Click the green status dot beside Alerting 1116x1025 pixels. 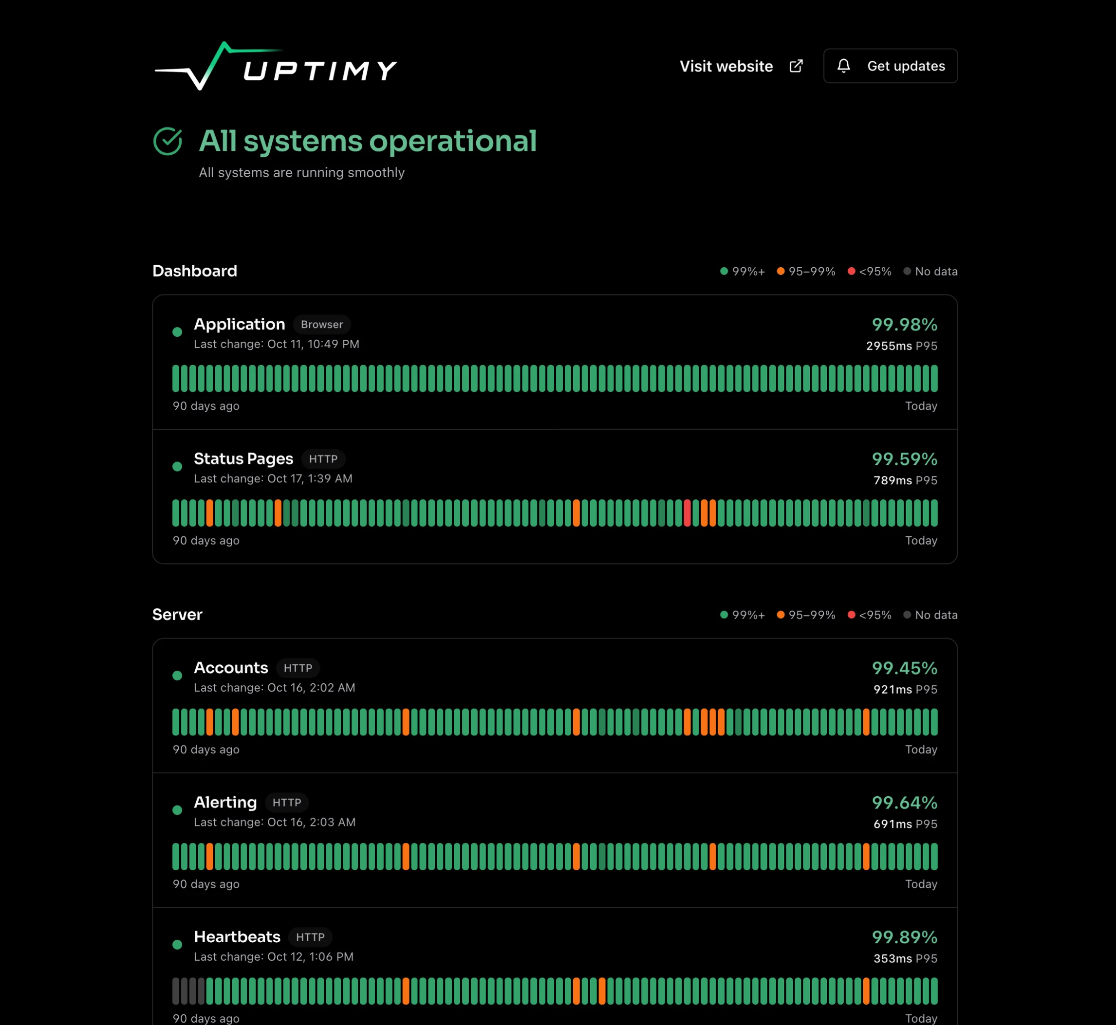pyautogui.click(x=177, y=810)
